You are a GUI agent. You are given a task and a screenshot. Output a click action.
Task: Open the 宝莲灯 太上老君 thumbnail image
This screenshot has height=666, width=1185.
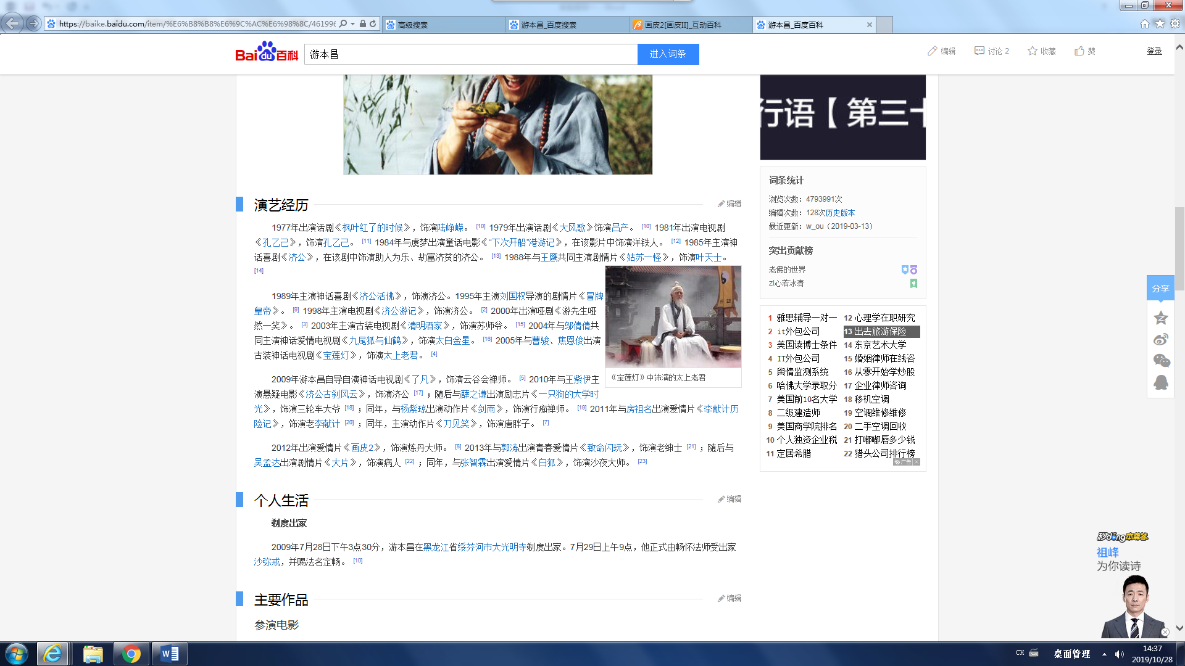[x=673, y=317]
